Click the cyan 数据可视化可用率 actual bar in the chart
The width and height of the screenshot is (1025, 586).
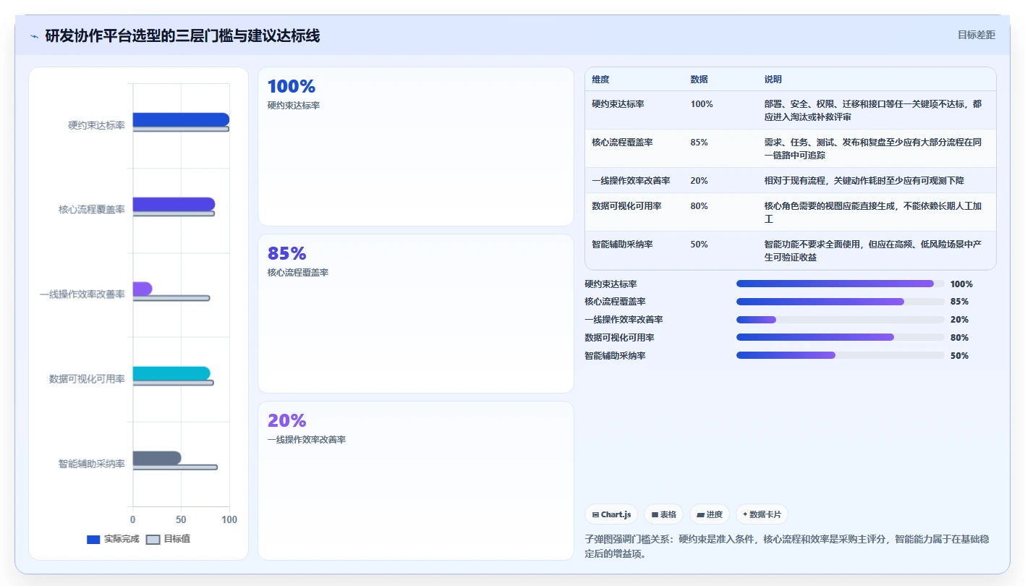[x=171, y=373]
